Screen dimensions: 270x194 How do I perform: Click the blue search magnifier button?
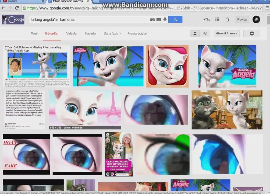175,19
